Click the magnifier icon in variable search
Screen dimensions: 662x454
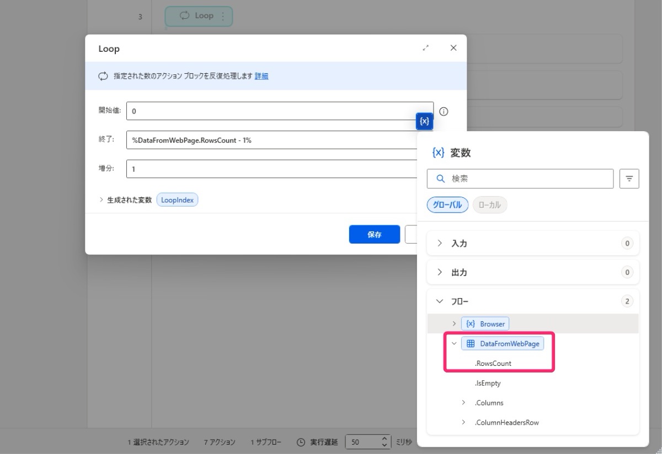coord(440,179)
